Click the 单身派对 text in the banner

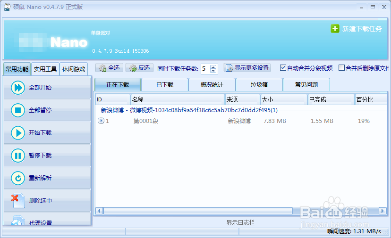click(101, 33)
